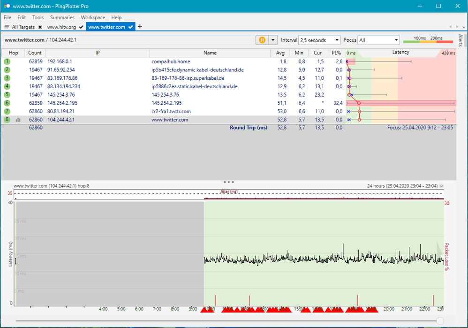
Task: Click the hop 8 graph bars icon
Action: pos(18,120)
